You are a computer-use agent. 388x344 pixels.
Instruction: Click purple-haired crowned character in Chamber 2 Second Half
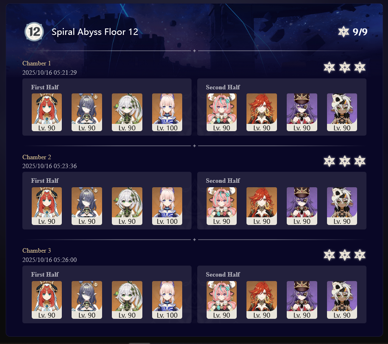pyautogui.click(x=302, y=206)
